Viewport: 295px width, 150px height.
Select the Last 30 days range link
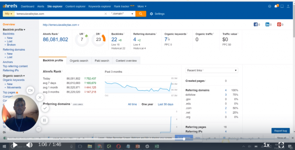click(165, 104)
